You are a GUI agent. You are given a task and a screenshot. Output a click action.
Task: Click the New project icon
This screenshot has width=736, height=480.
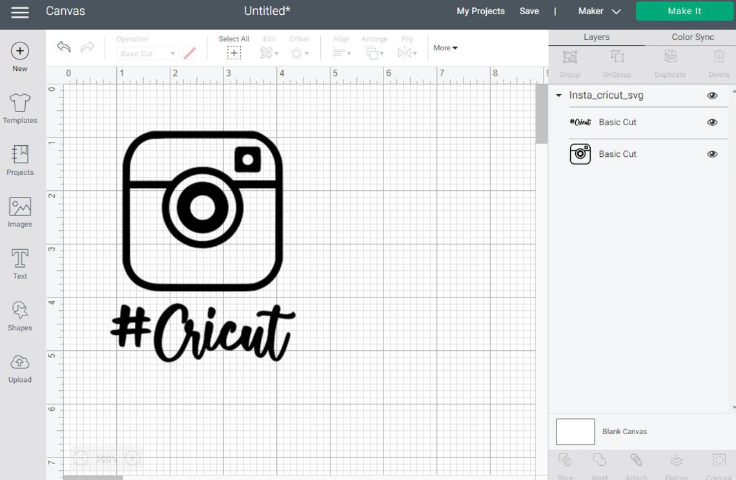[x=19, y=50]
